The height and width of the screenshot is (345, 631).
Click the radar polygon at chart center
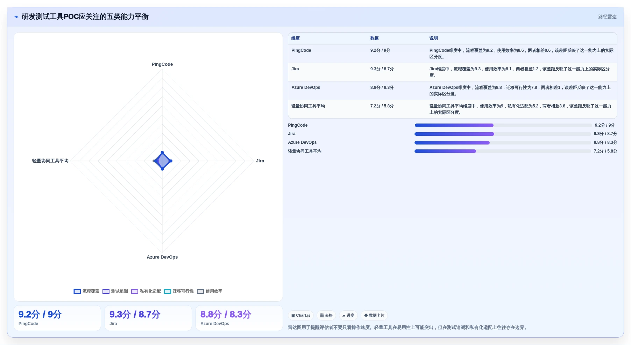162,161
